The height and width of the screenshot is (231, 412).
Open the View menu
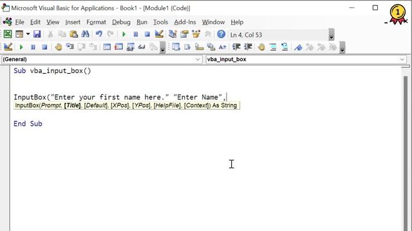(x=53, y=22)
